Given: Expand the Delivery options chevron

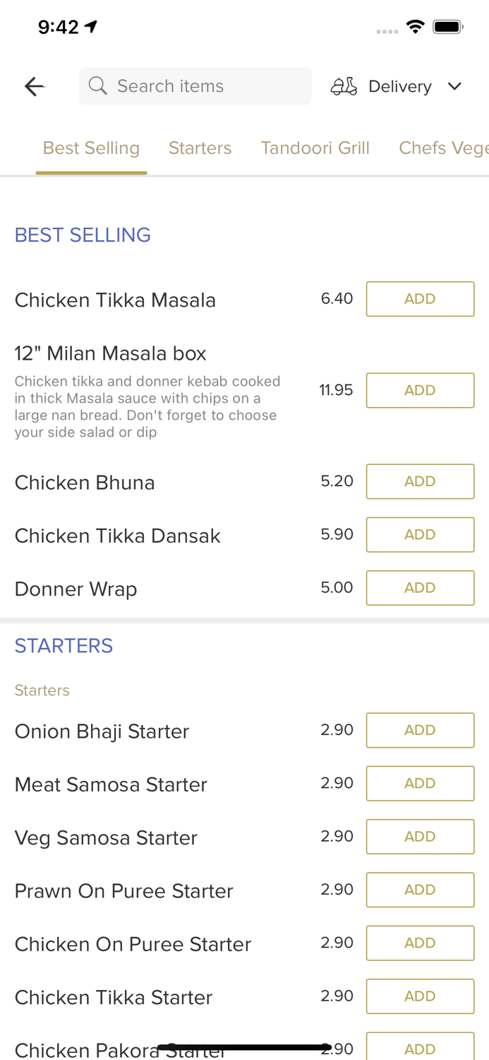Looking at the screenshot, I should pos(454,86).
